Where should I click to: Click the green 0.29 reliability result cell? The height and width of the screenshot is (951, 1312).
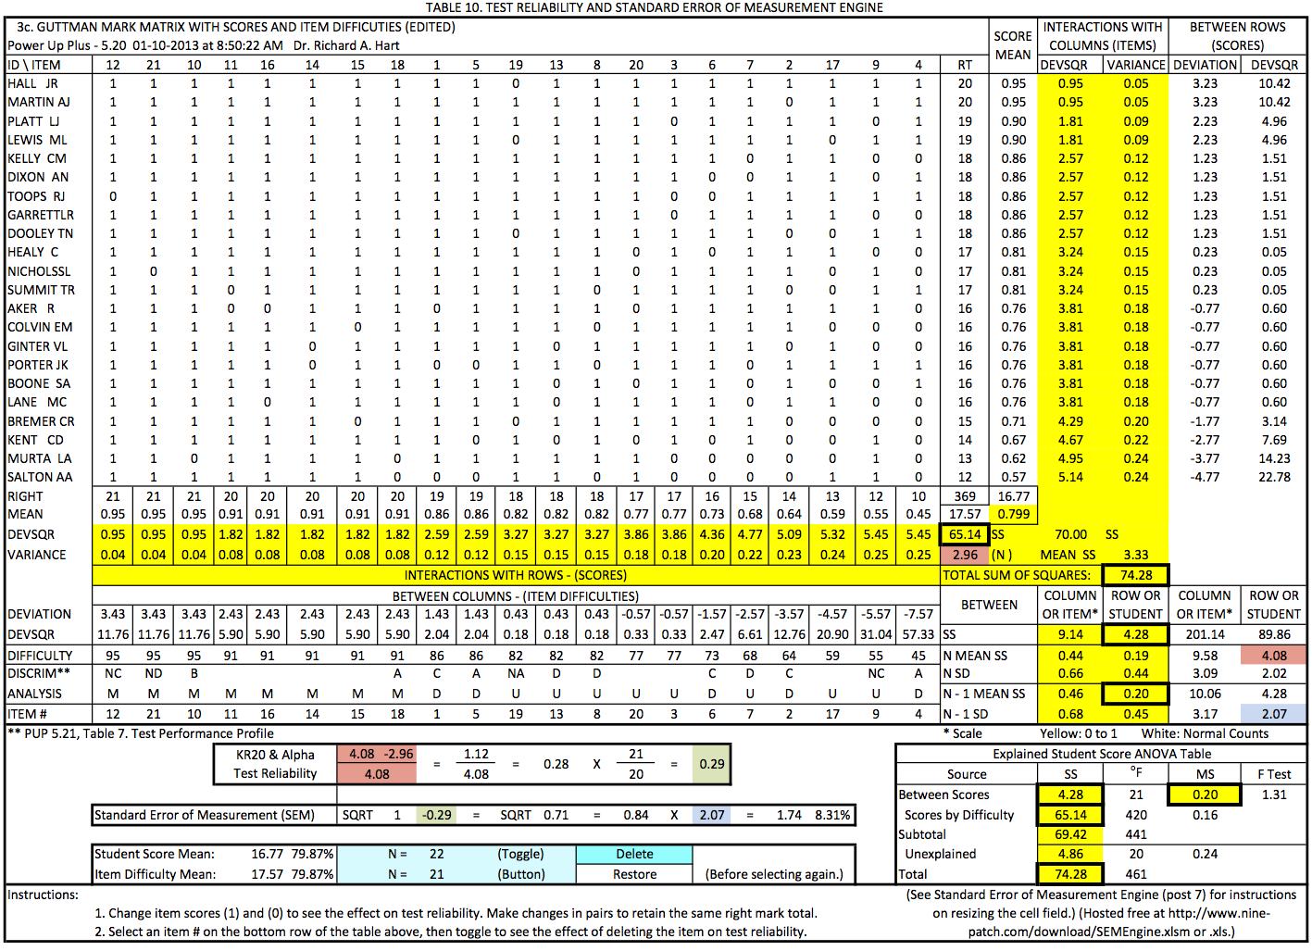pyautogui.click(x=711, y=764)
